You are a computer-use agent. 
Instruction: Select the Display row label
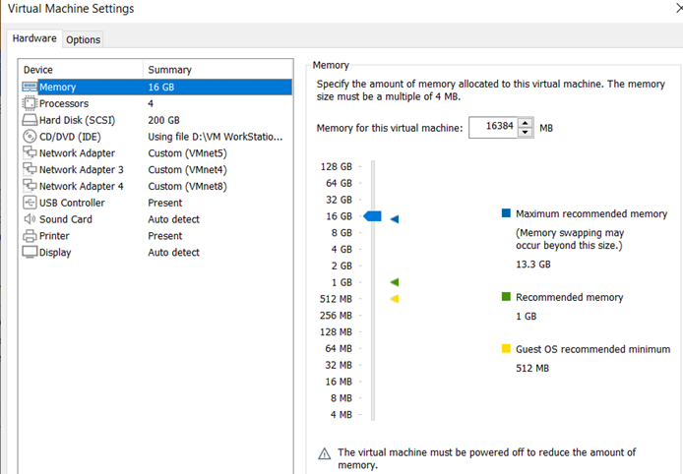(x=55, y=253)
